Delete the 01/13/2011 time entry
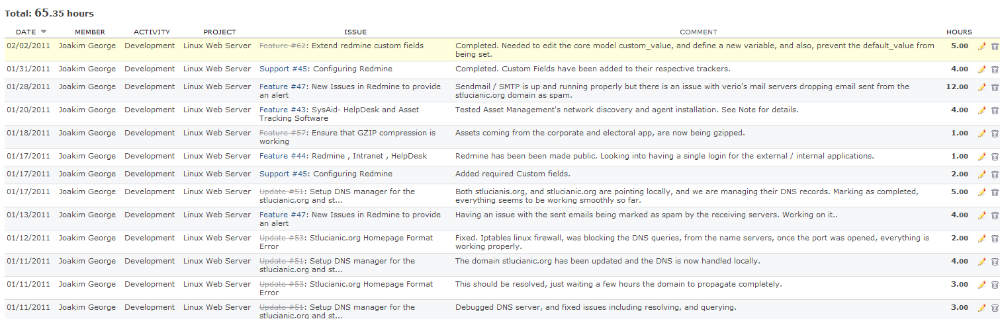This screenshot has width=1000, height=319. pyautogui.click(x=995, y=215)
